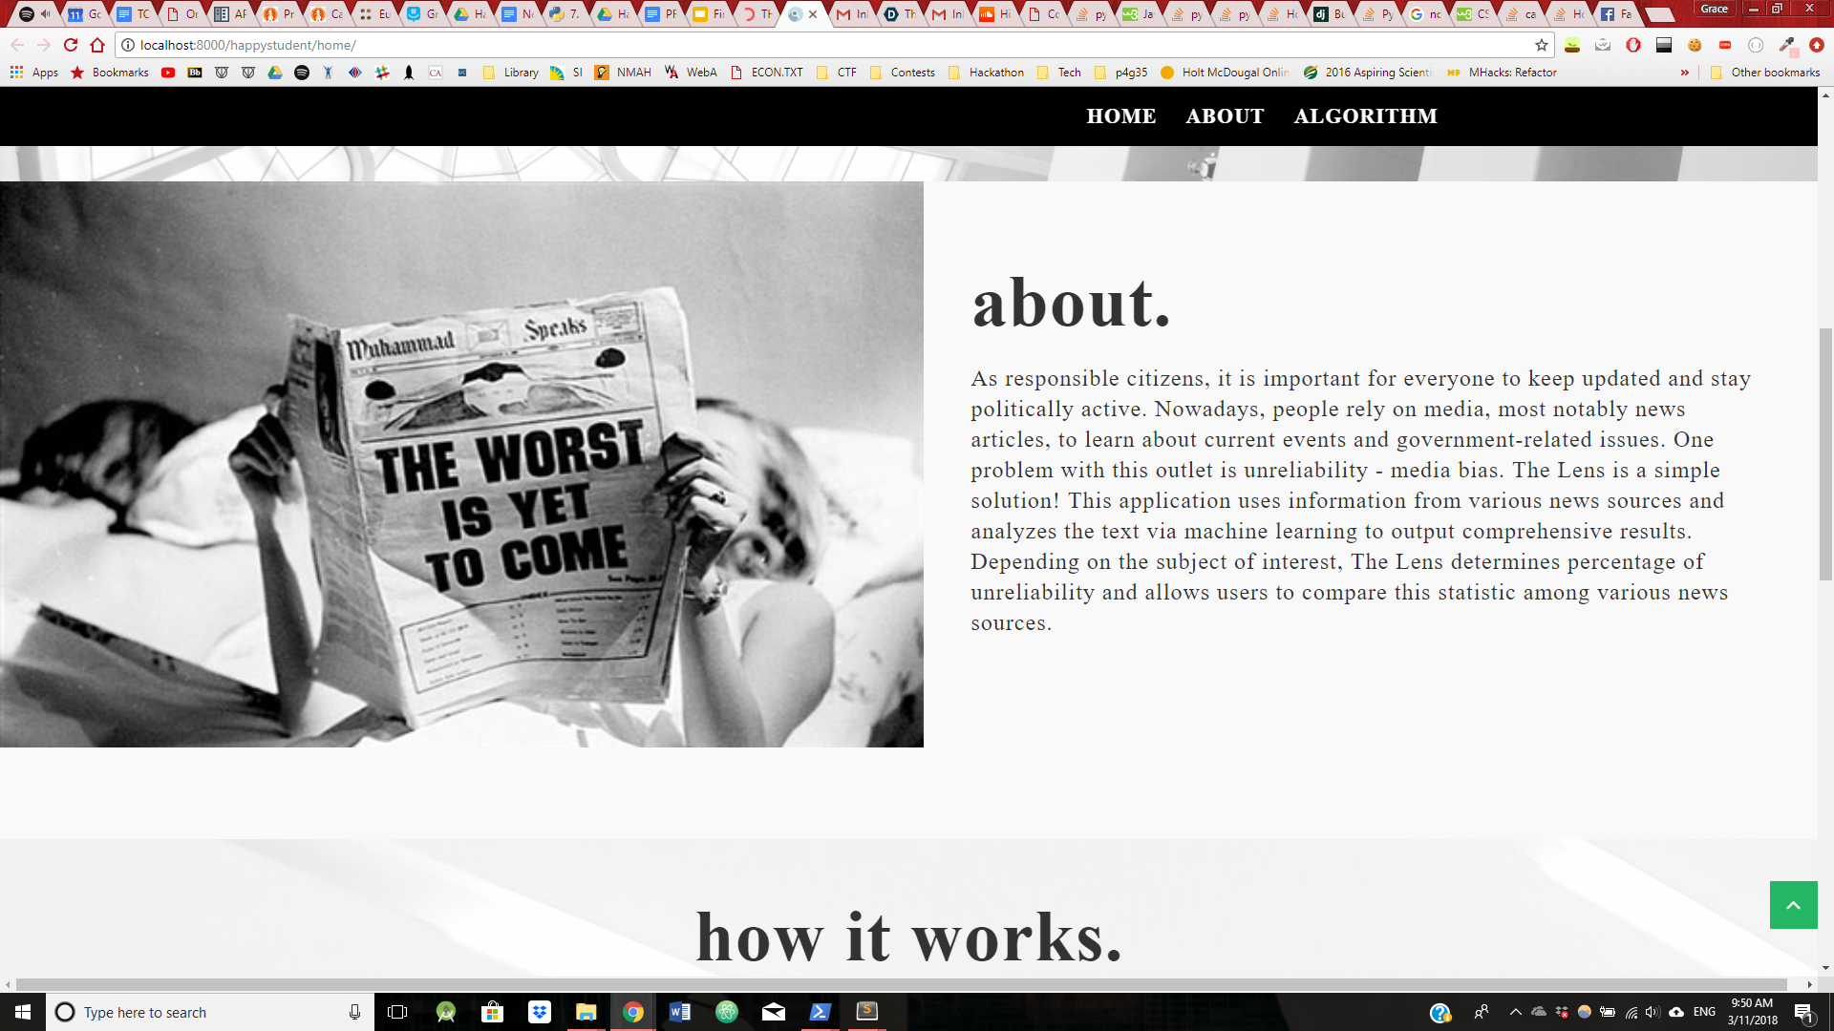Open the Slack bookmark icon
This screenshot has width=1834, height=1031.
click(382, 73)
